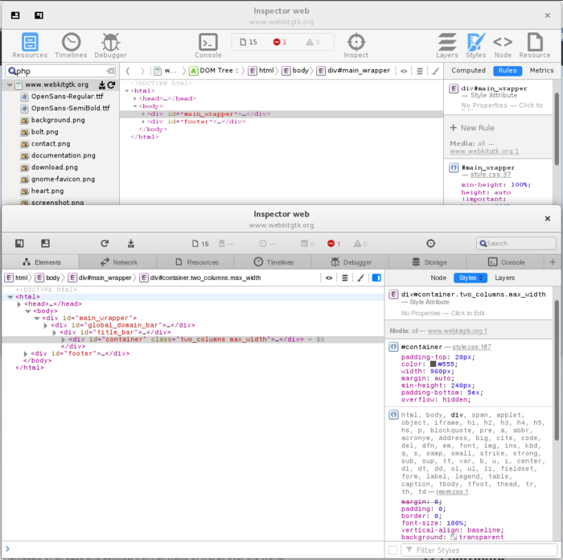Toggle the blue sidebar panel button
Viewport: 563px width, 560px height.
376,278
